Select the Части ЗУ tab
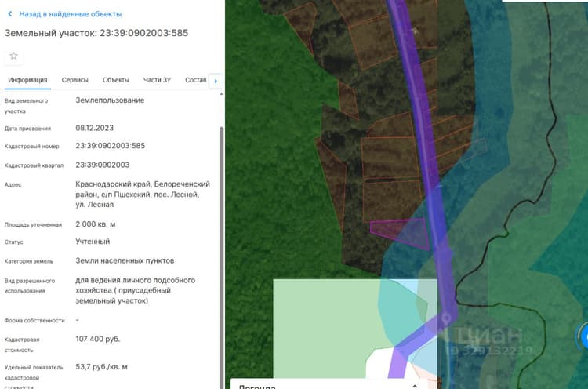The image size is (588, 389). (x=157, y=80)
